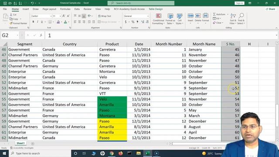Image resolution: width=279 pixels, height=157 pixels.
Task: Open Find & Select menu
Action: pos(241,19)
